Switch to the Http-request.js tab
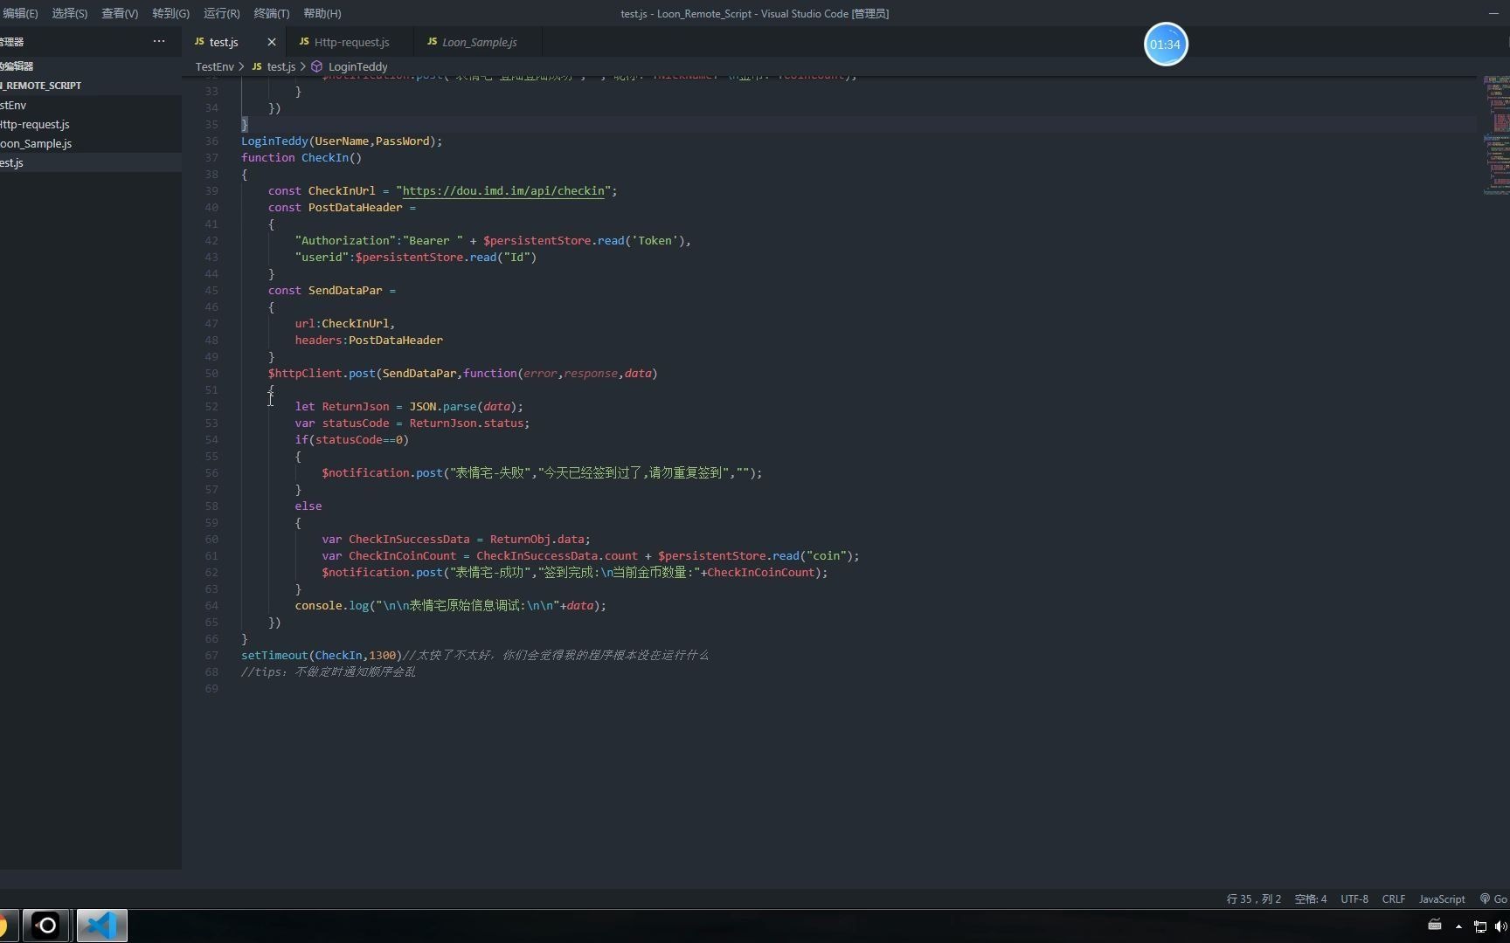The image size is (1510, 943). pos(351,42)
